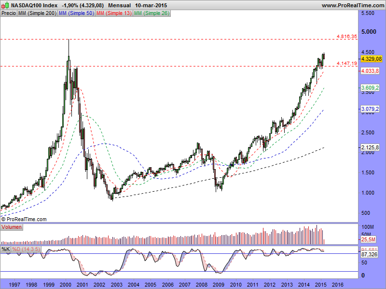Open the MM (Simple 50) indicator settings
This screenshot has width=386, height=289.
pyautogui.click(x=76, y=13)
